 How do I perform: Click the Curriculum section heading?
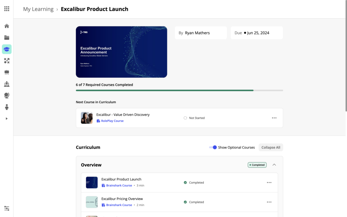coord(88,147)
